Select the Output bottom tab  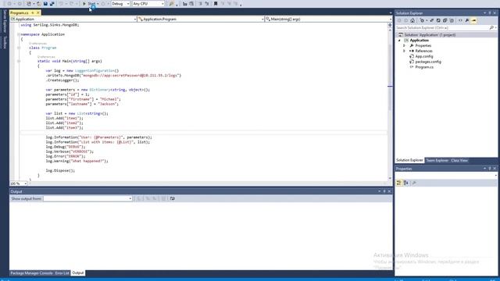(x=78, y=273)
